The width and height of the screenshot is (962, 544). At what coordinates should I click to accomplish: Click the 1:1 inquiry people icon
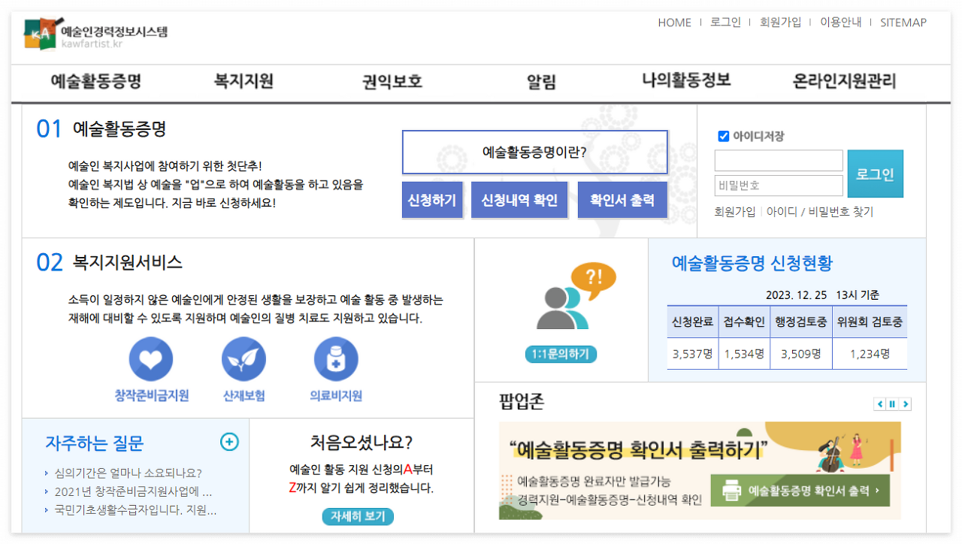pyautogui.click(x=576, y=297)
